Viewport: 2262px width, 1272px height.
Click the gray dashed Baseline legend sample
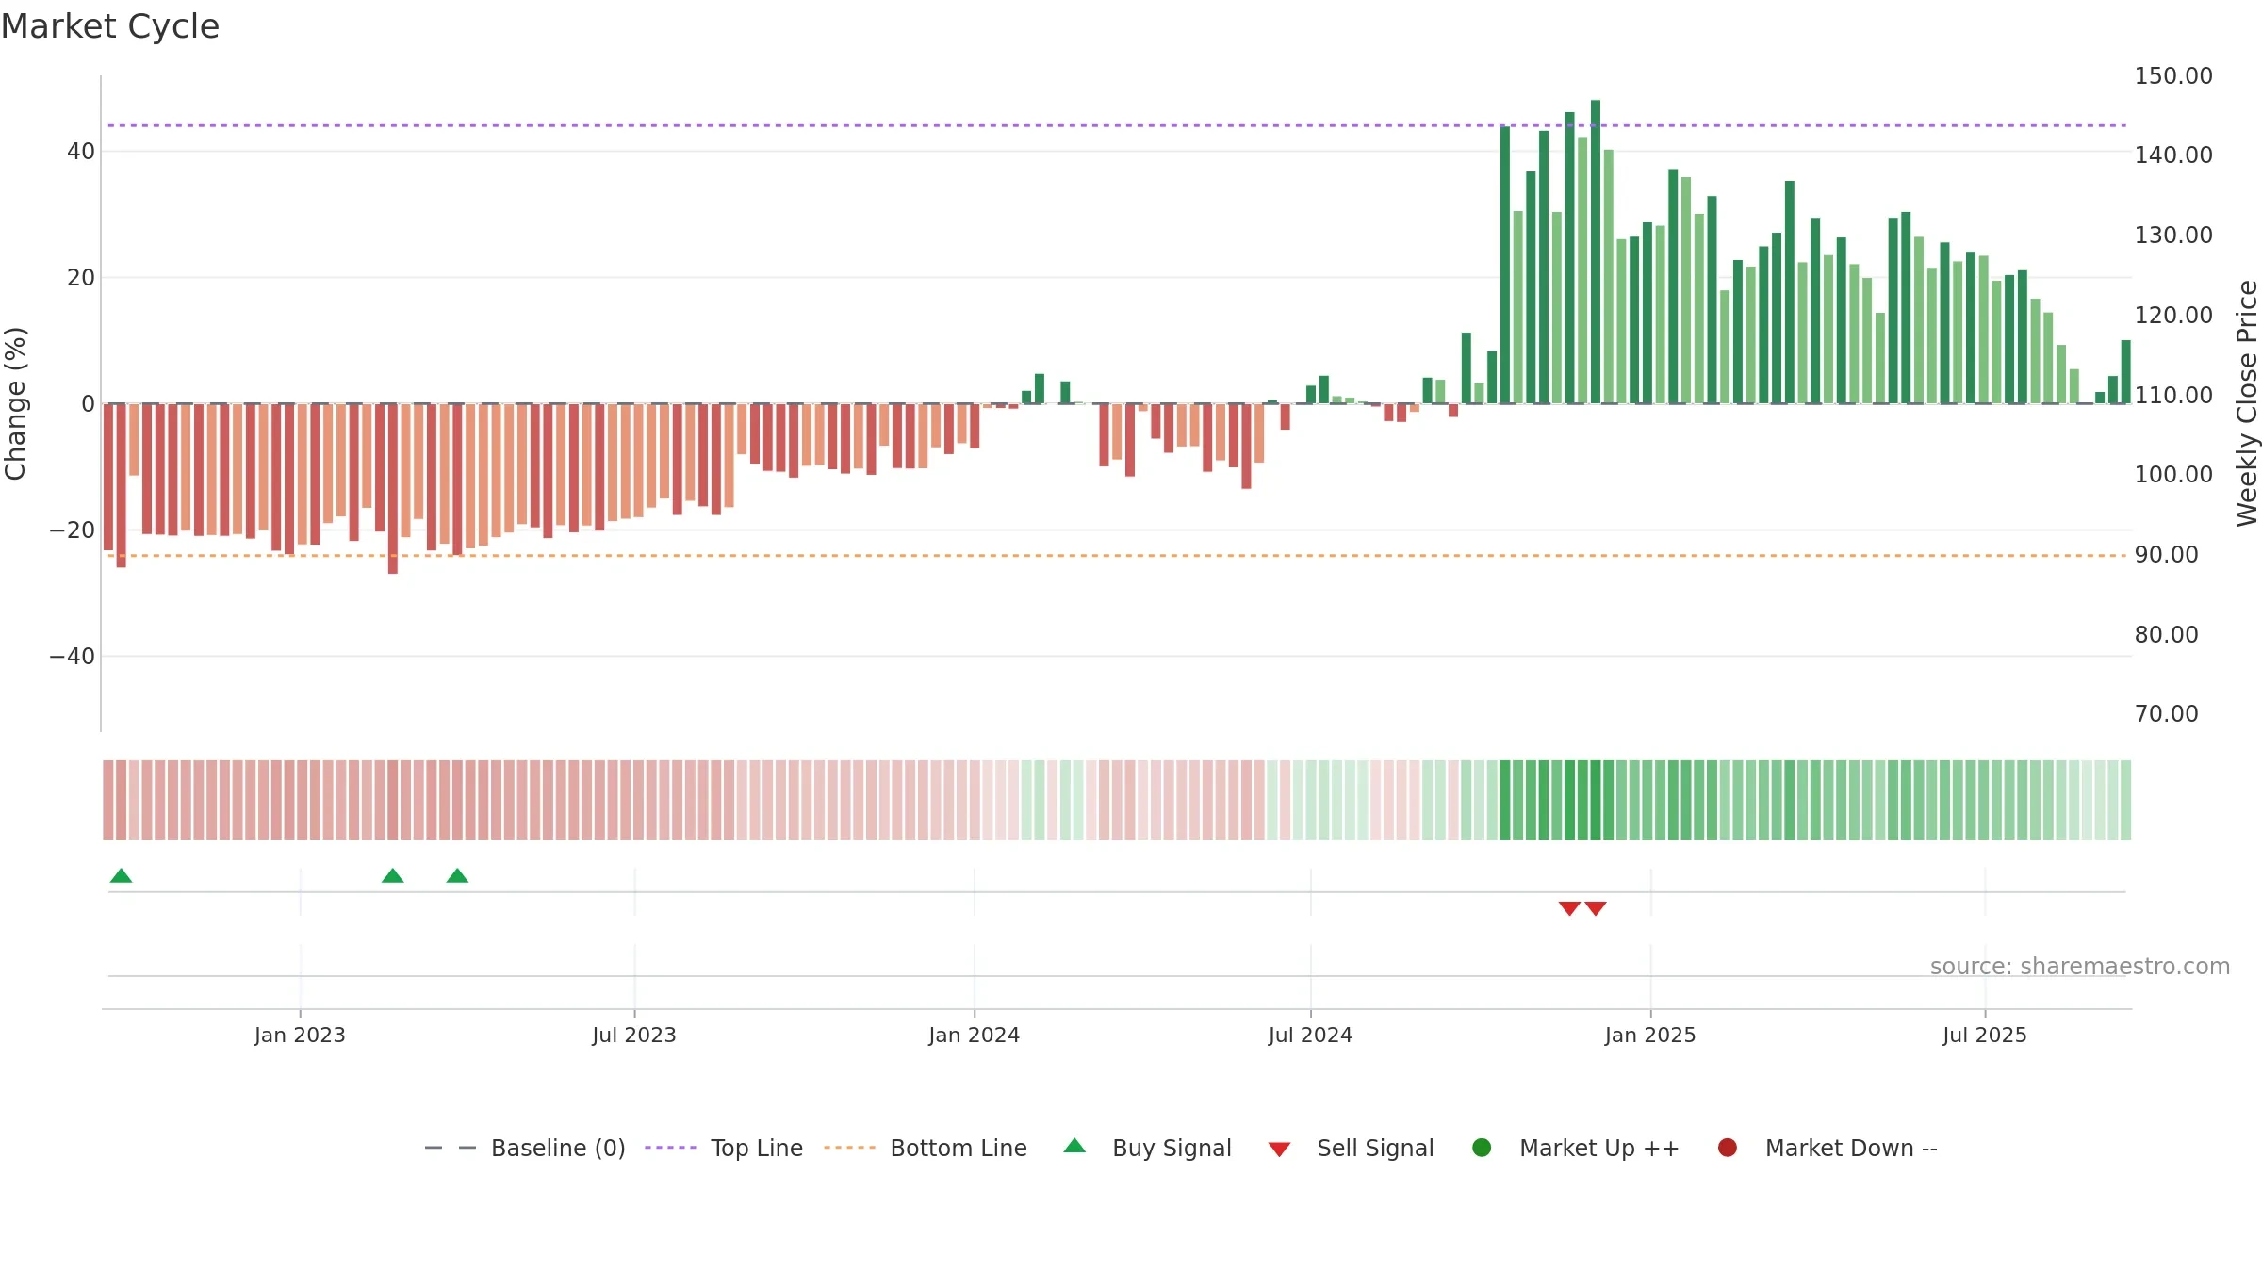(451, 1148)
